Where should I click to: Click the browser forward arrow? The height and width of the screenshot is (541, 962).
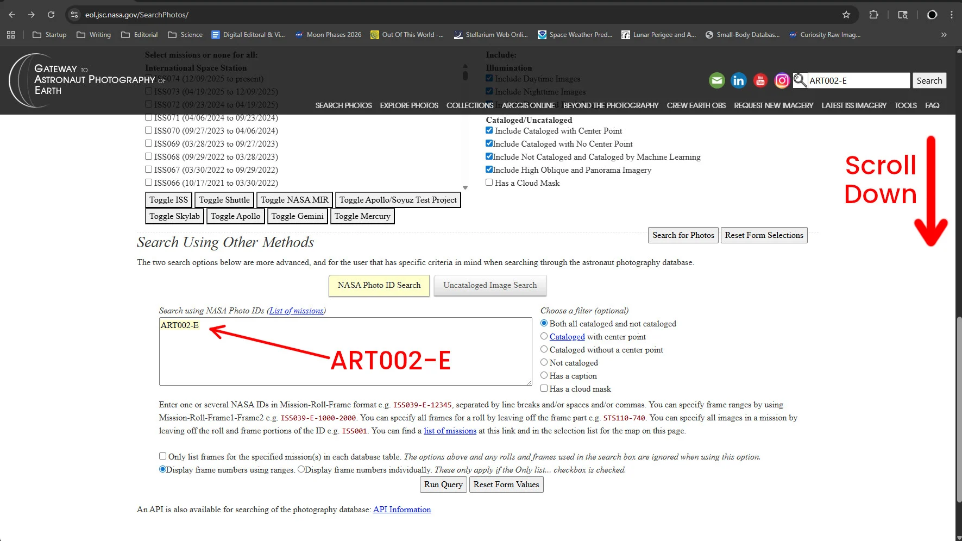[31, 15]
